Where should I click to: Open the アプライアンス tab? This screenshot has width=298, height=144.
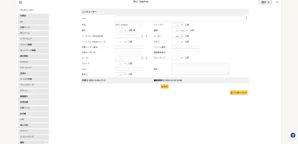pos(34,137)
